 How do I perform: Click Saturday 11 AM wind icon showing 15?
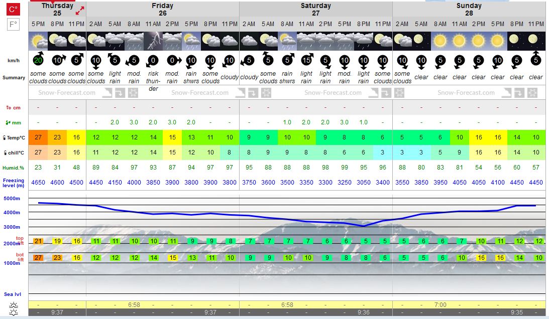coord(306,60)
